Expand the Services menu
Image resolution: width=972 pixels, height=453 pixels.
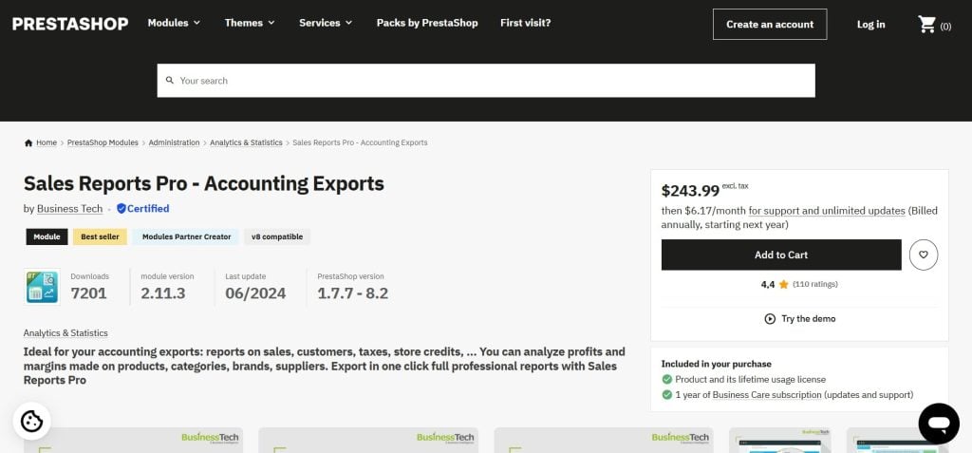click(326, 23)
